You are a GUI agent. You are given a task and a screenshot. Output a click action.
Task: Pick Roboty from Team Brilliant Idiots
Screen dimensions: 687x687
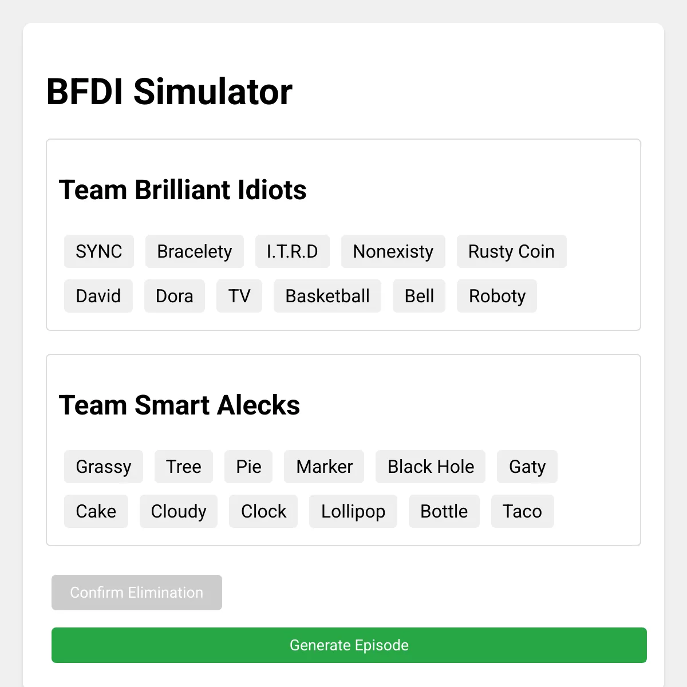(x=496, y=296)
